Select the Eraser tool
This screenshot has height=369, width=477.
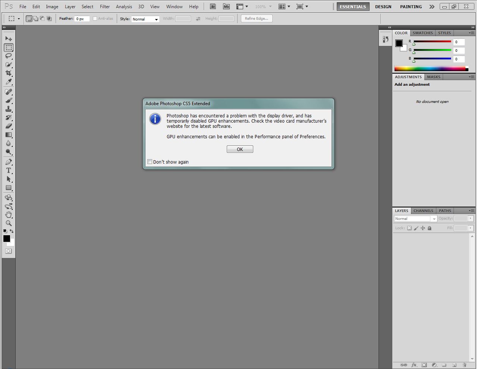click(x=9, y=126)
